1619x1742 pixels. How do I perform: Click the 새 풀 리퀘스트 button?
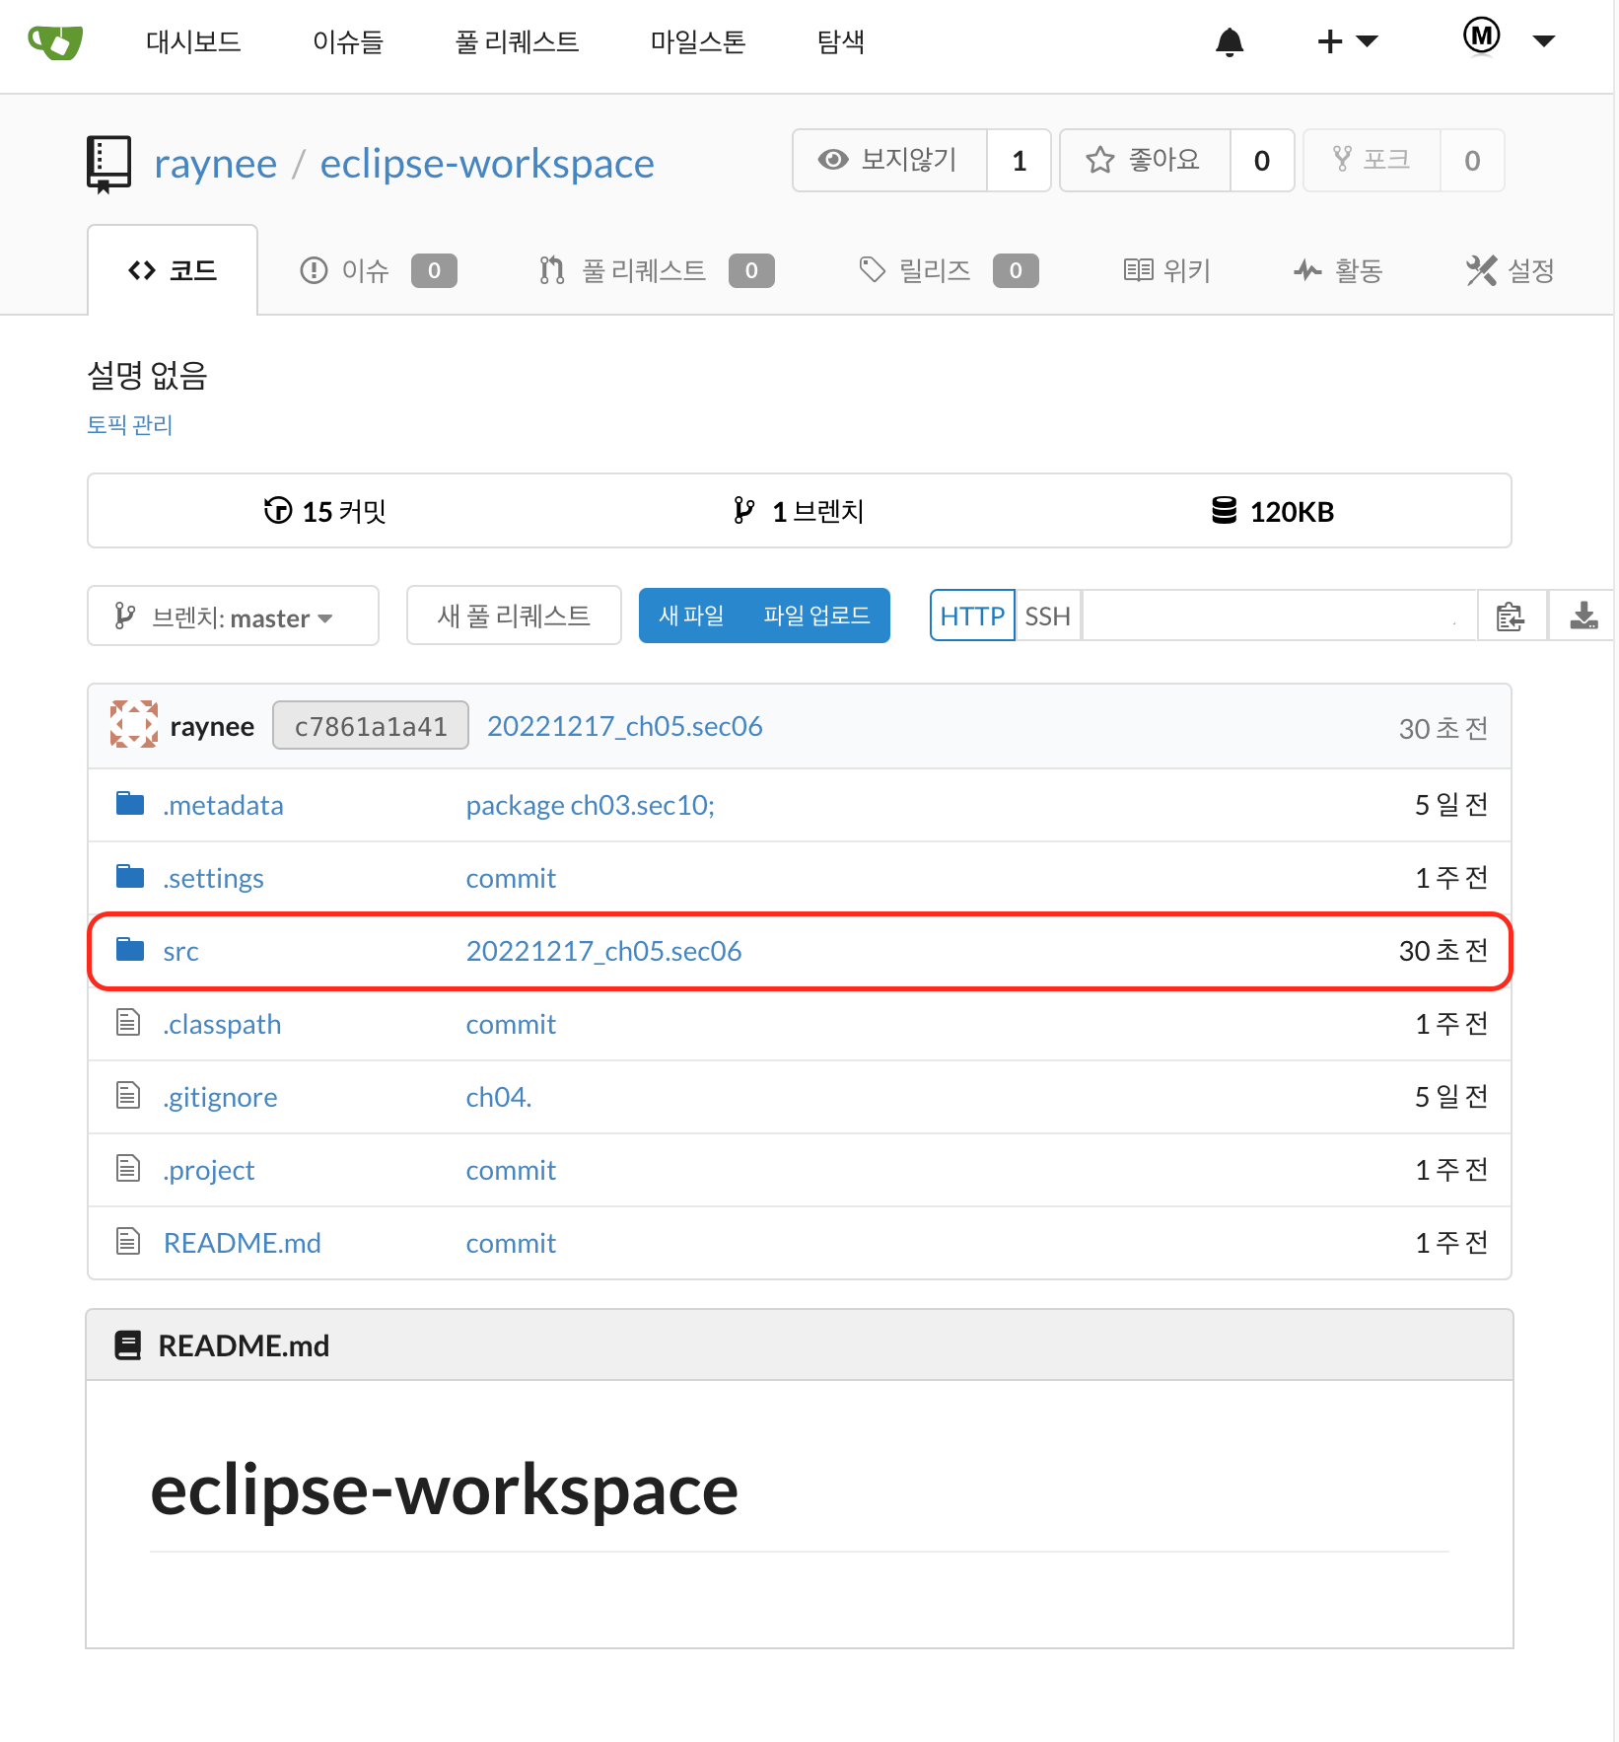pyautogui.click(x=514, y=617)
